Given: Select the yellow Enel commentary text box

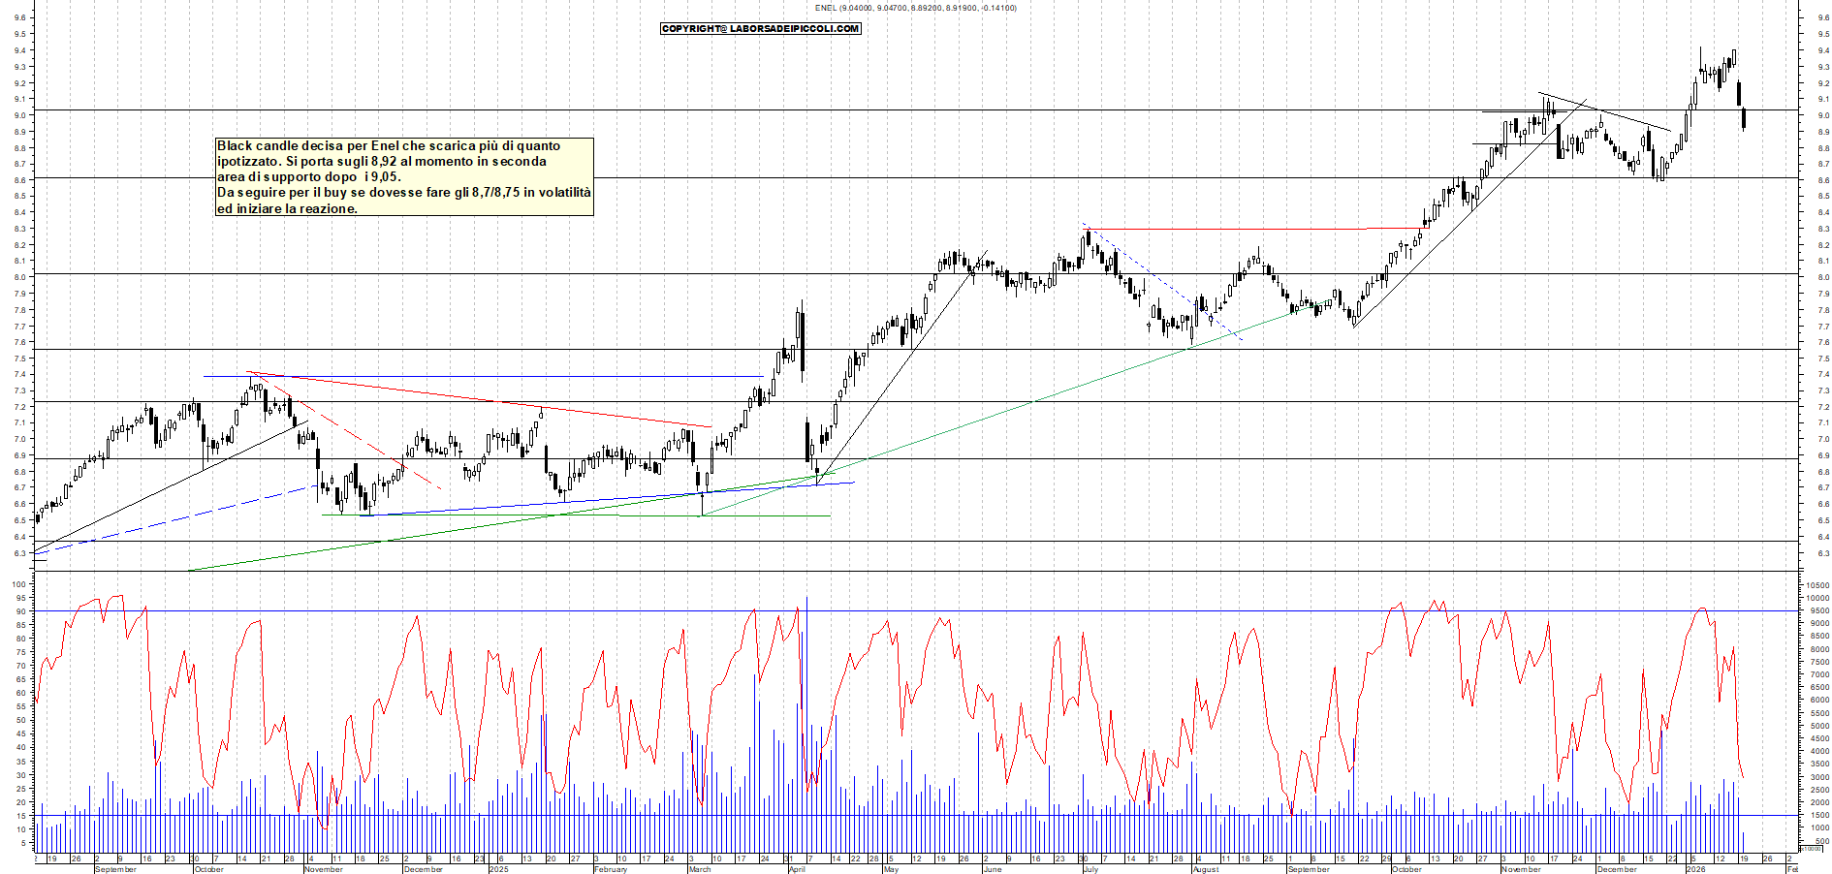Looking at the screenshot, I should (404, 176).
